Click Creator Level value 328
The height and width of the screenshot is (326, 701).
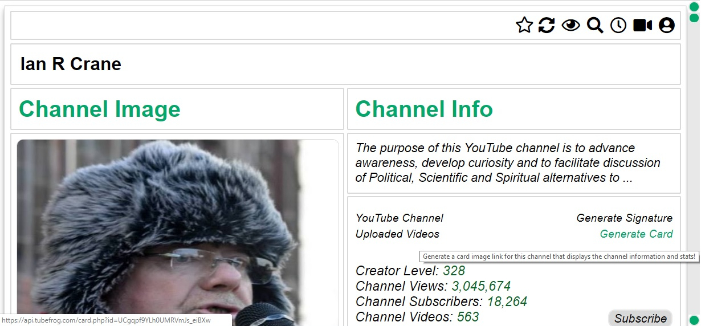[x=454, y=271]
